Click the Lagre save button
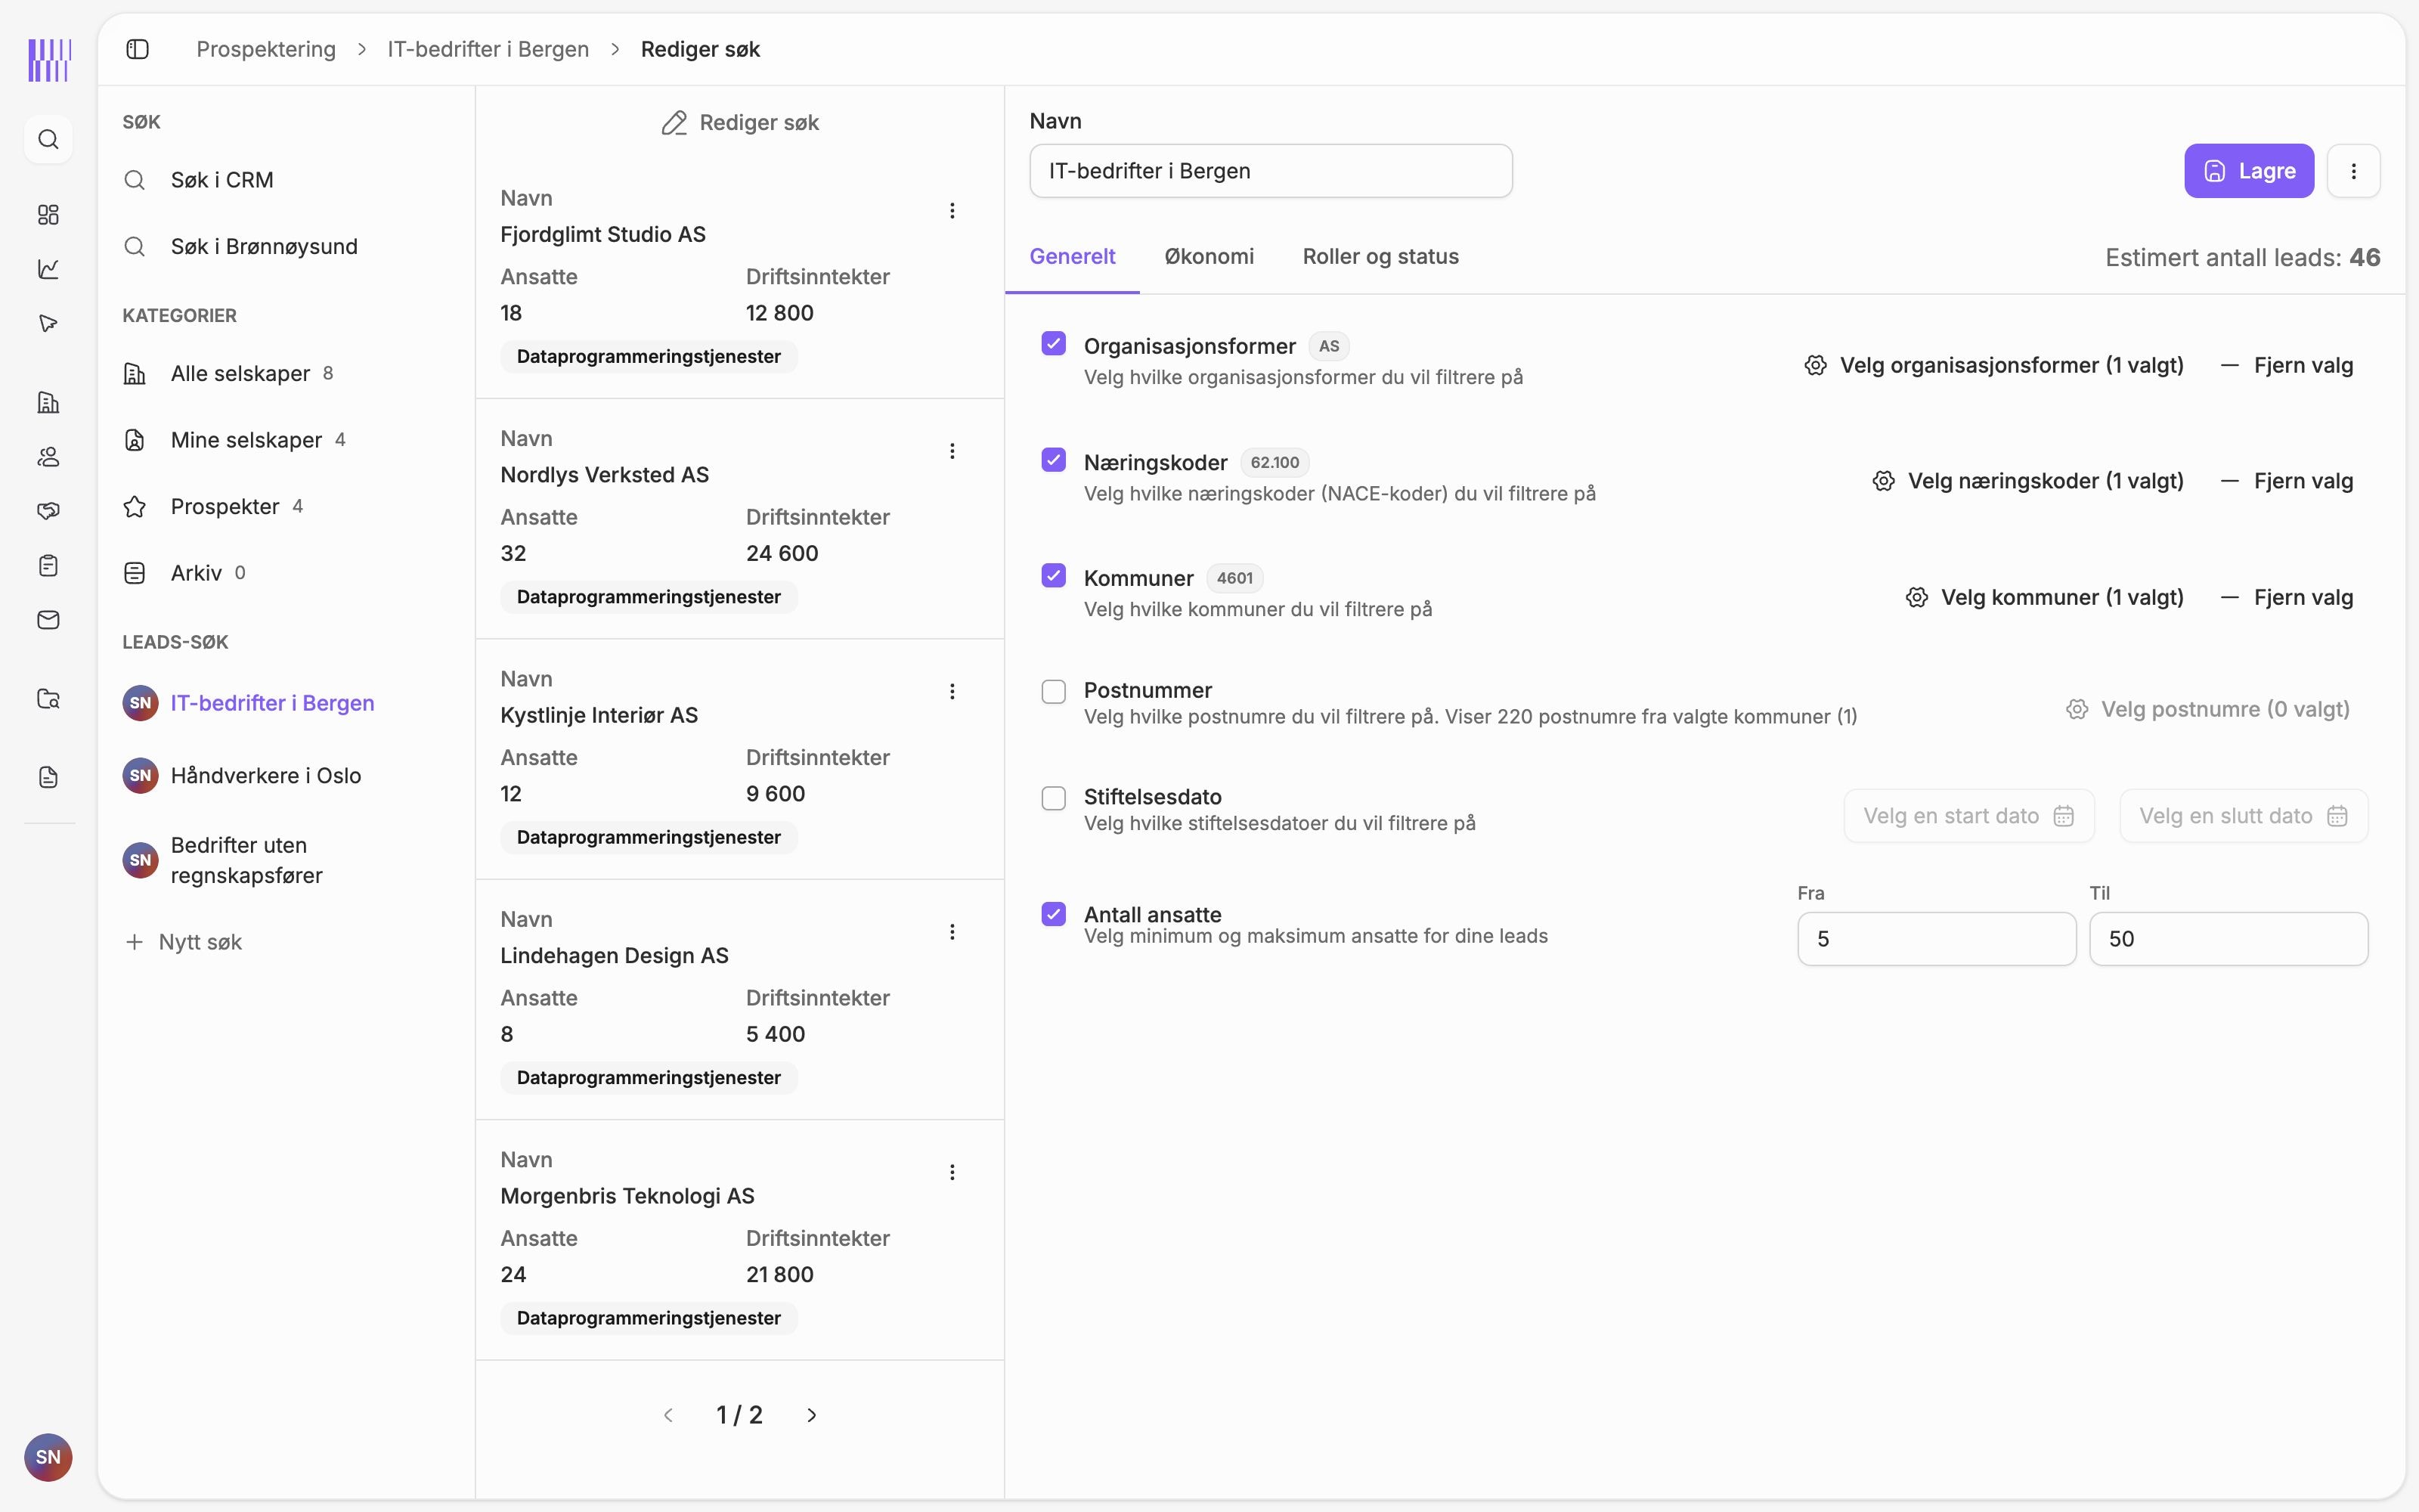This screenshot has height=1512, width=2419. (x=2248, y=171)
